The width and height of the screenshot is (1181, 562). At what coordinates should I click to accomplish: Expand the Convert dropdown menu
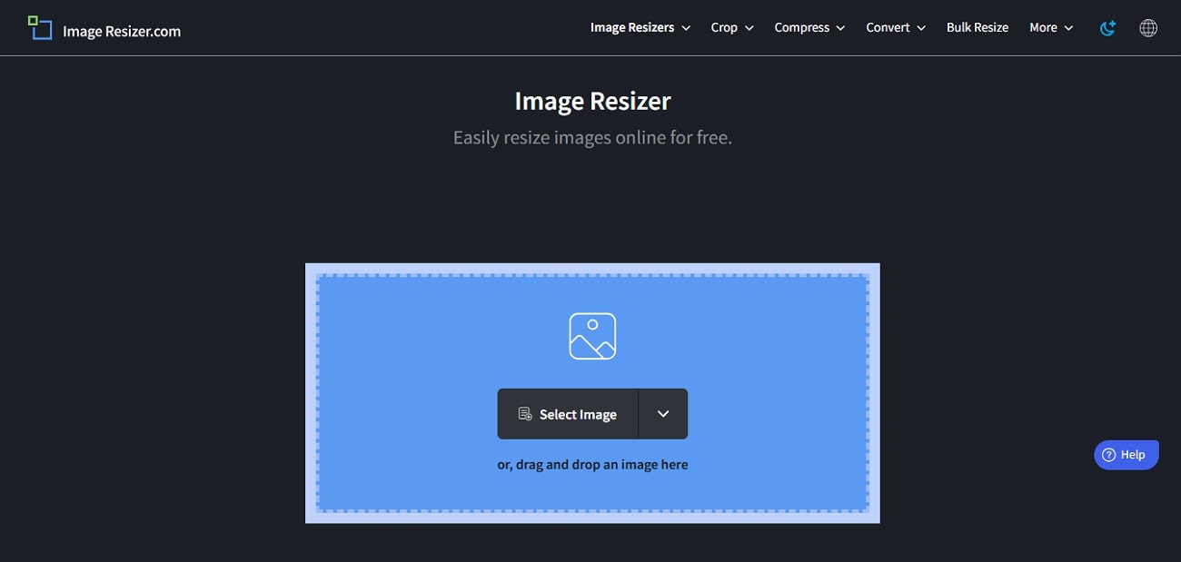[x=896, y=27]
